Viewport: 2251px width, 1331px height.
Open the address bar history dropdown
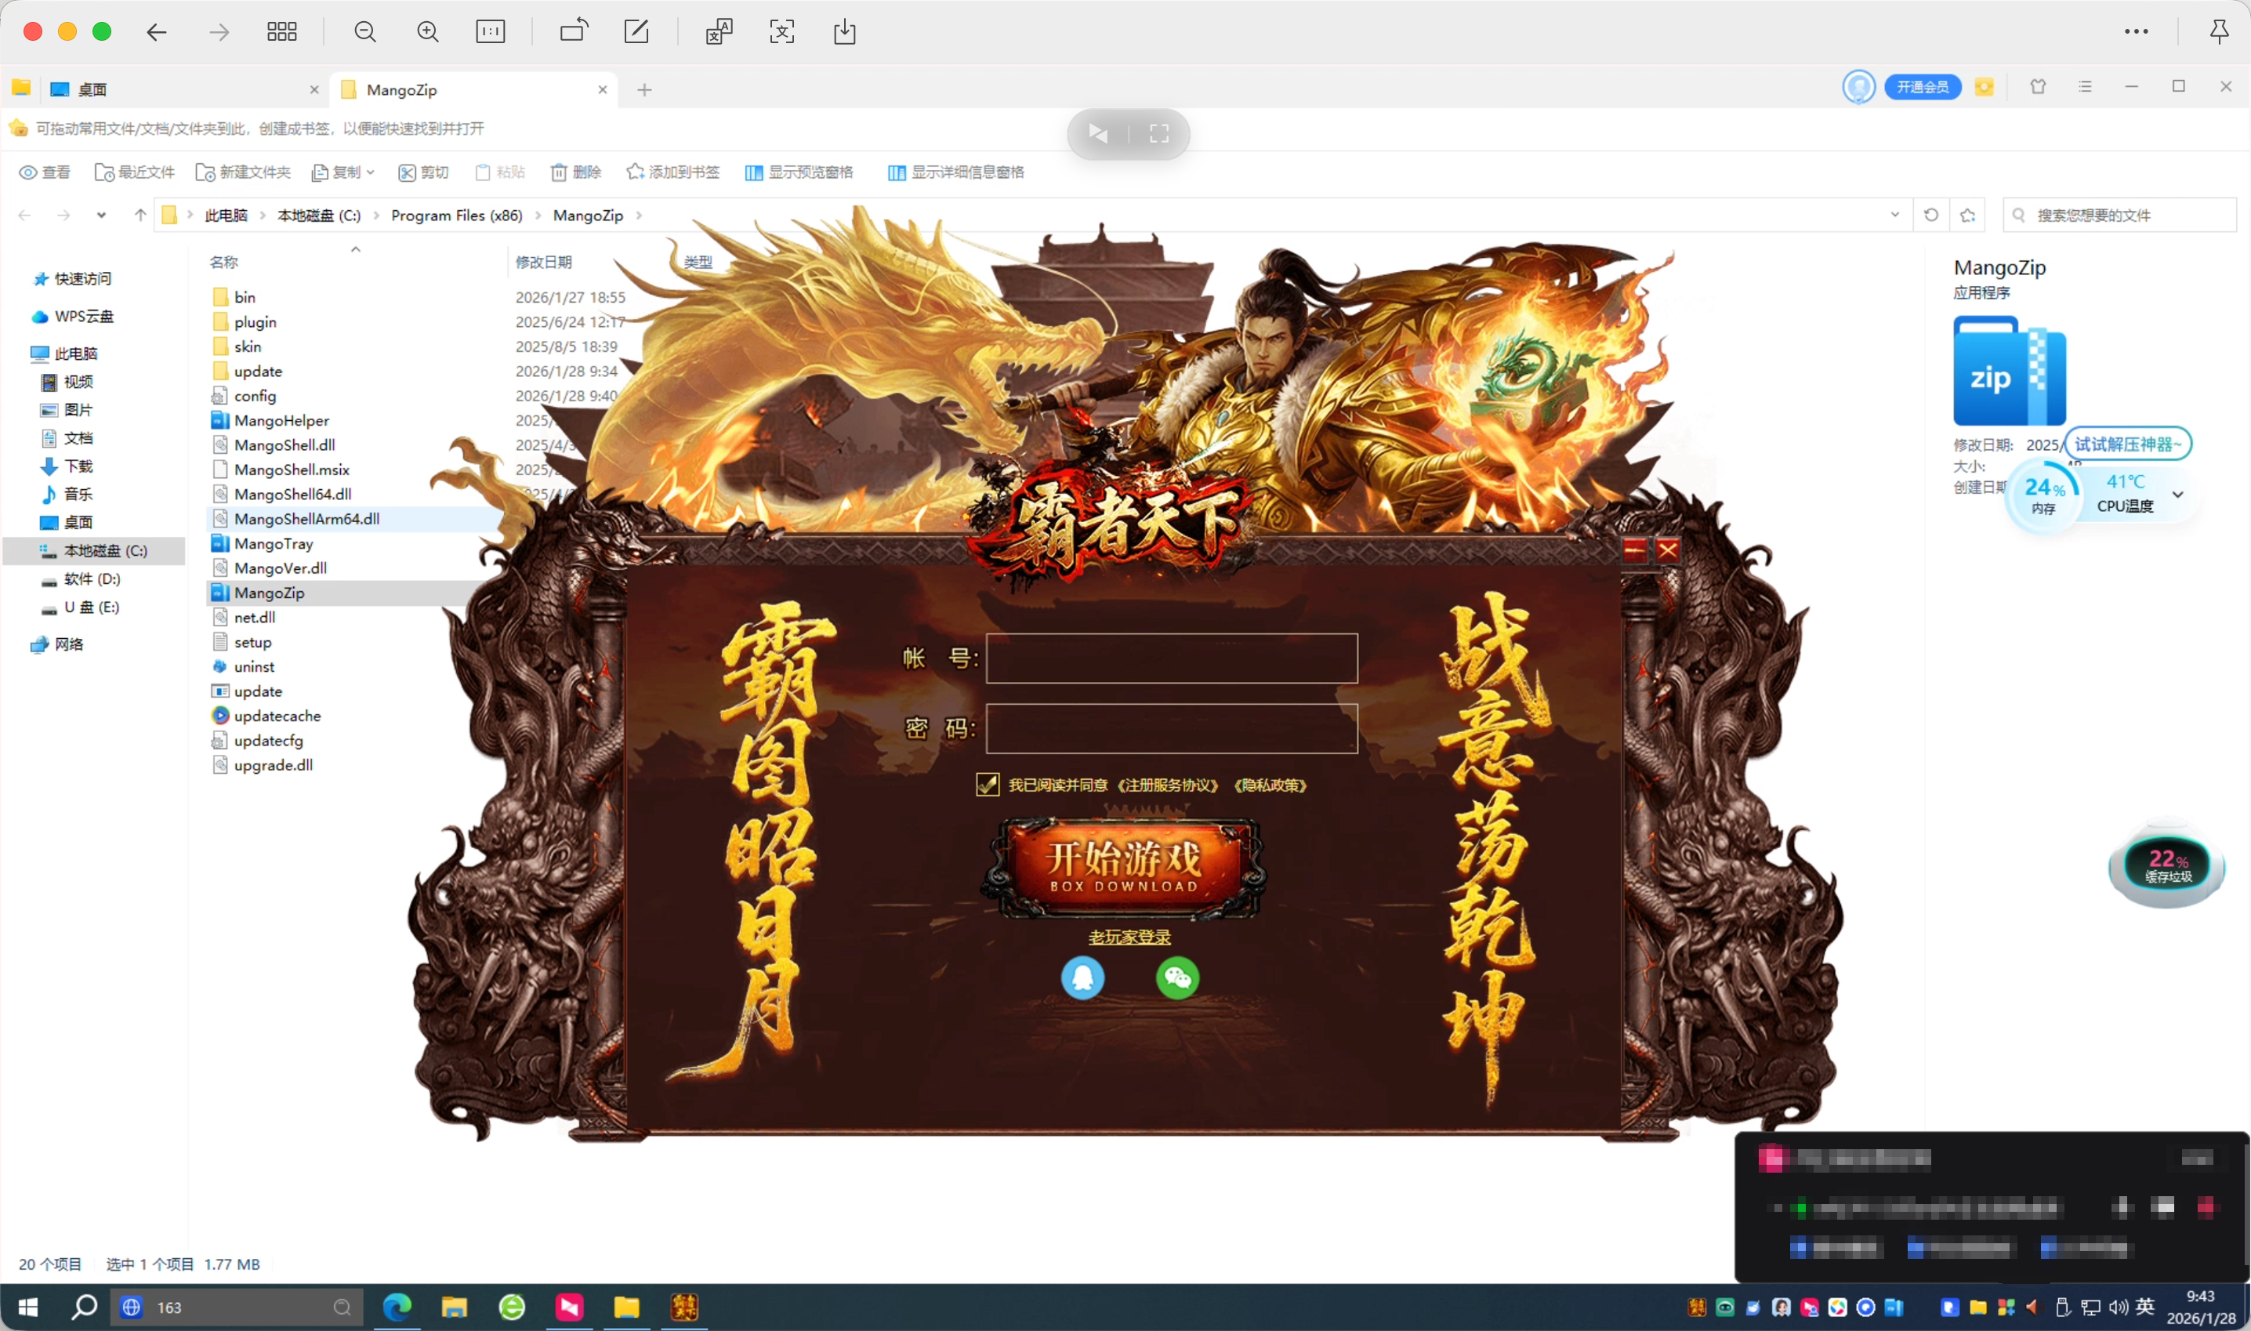point(1894,216)
